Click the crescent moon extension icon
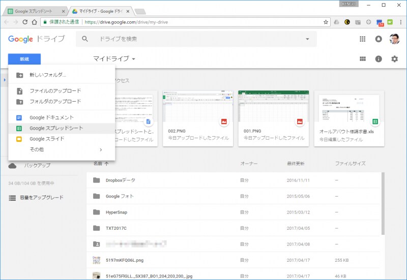This screenshot has height=280, width=407. (347, 22)
